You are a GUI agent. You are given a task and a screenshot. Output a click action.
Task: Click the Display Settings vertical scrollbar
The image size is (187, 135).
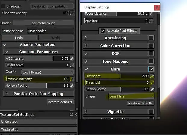[x=159, y=56]
